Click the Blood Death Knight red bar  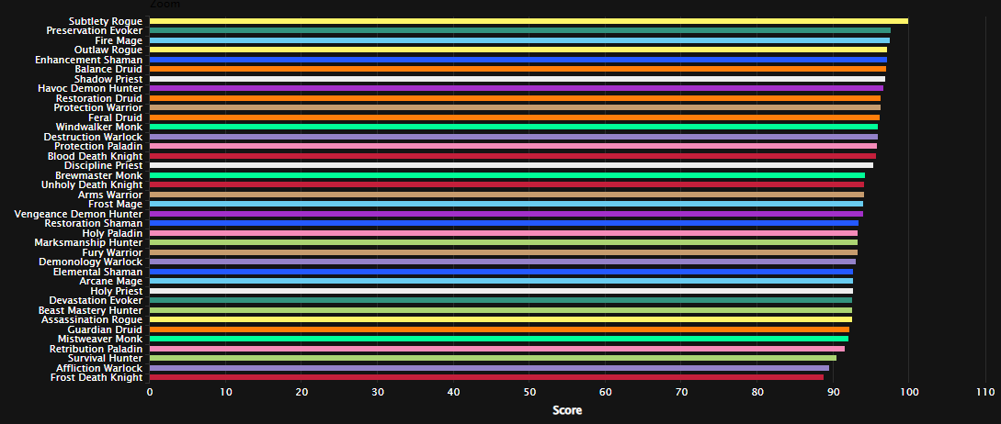pos(513,156)
